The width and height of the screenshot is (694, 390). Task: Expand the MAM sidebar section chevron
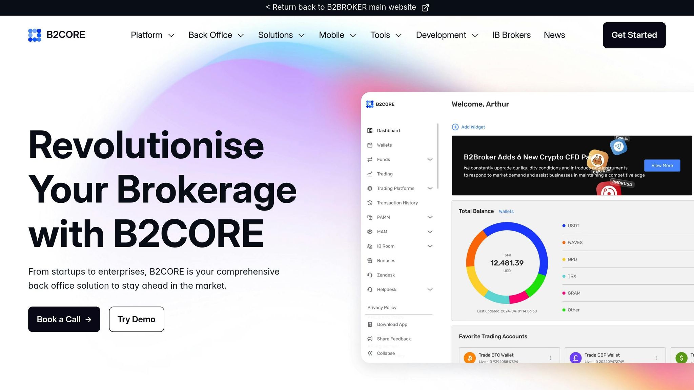click(x=430, y=232)
